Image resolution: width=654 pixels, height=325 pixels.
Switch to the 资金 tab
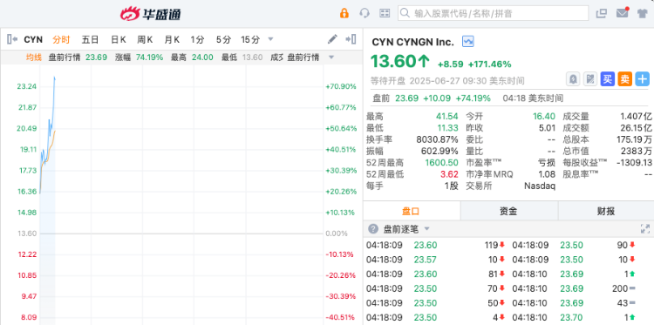(x=508, y=211)
